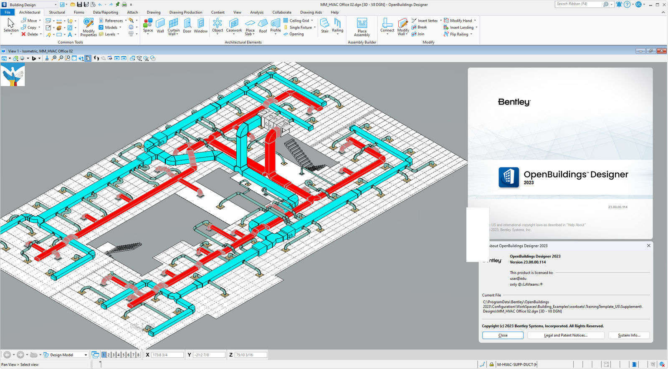
Task: Switch to the Structural ribbon tab
Action: (57, 12)
